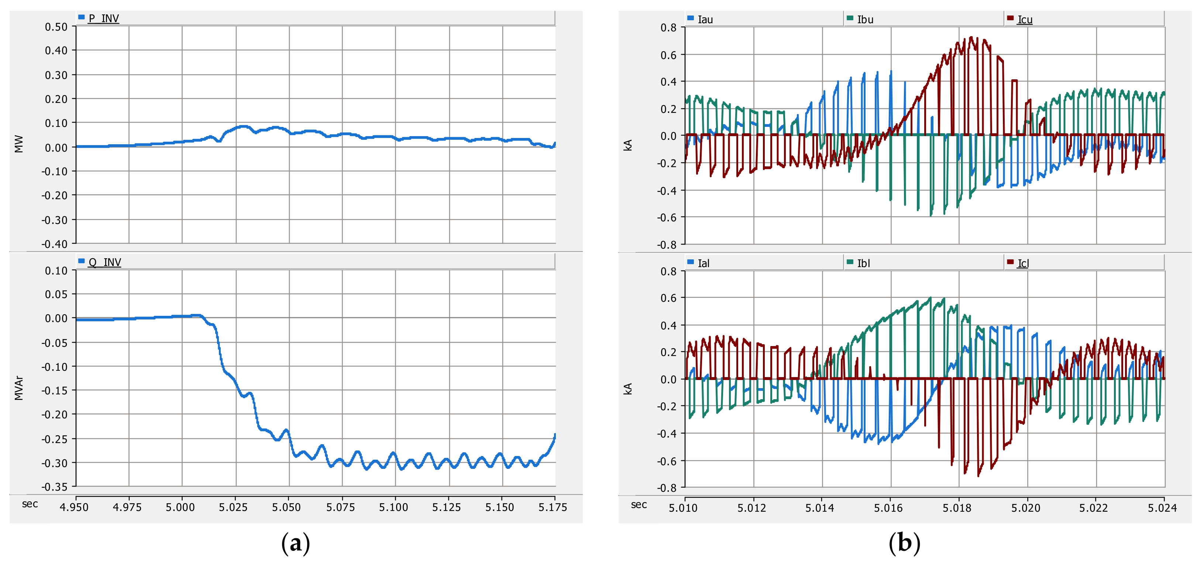Select the P_INV trace label

pyautogui.click(x=104, y=18)
